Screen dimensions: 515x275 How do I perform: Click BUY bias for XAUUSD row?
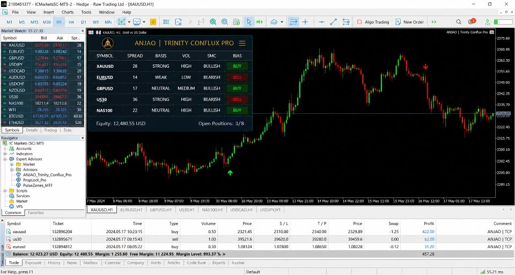tap(237, 66)
